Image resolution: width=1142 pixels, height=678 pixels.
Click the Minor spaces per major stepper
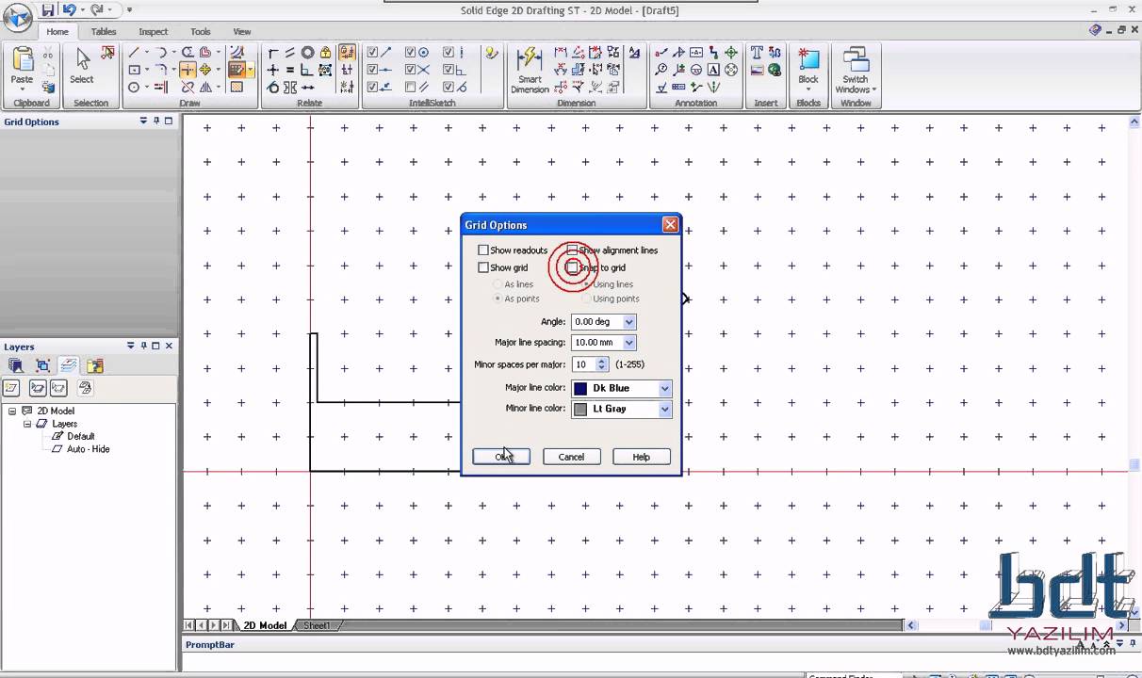[x=602, y=364]
